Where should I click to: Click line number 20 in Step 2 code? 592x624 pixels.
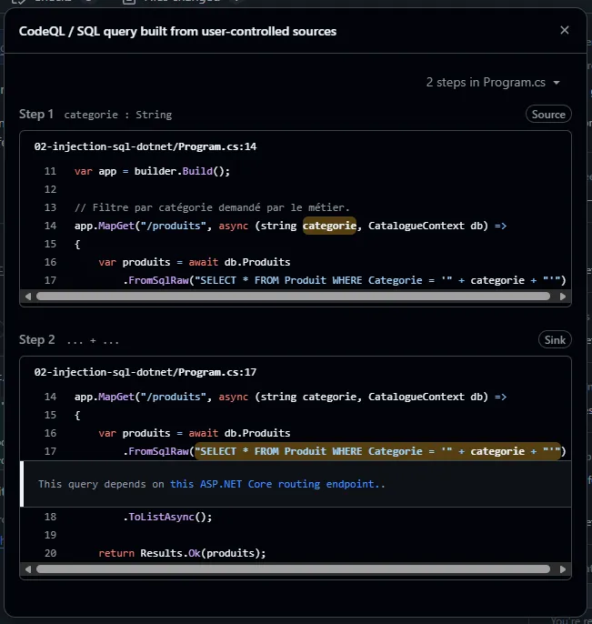click(x=50, y=553)
